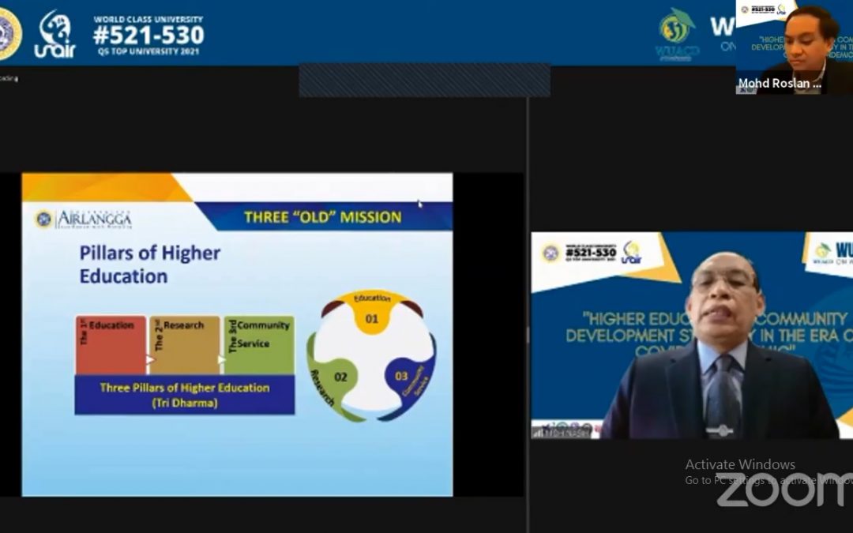Click the Activate Windows watermark text
Screen dimensions: 853x533
point(739,465)
